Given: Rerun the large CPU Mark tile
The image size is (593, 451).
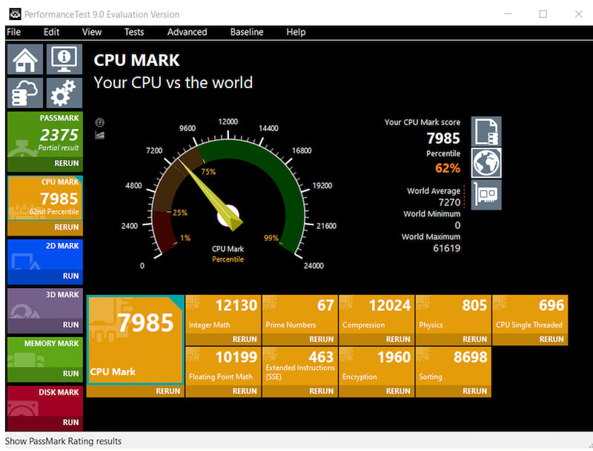Looking at the screenshot, I should pyautogui.click(x=136, y=391).
